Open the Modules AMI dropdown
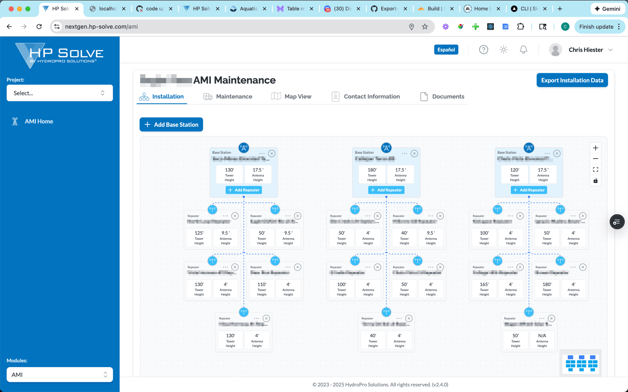The height and width of the screenshot is (392, 628). click(60, 374)
